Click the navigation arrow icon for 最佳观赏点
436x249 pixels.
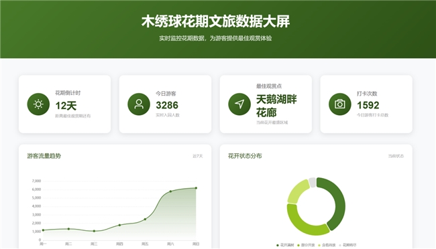point(239,104)
